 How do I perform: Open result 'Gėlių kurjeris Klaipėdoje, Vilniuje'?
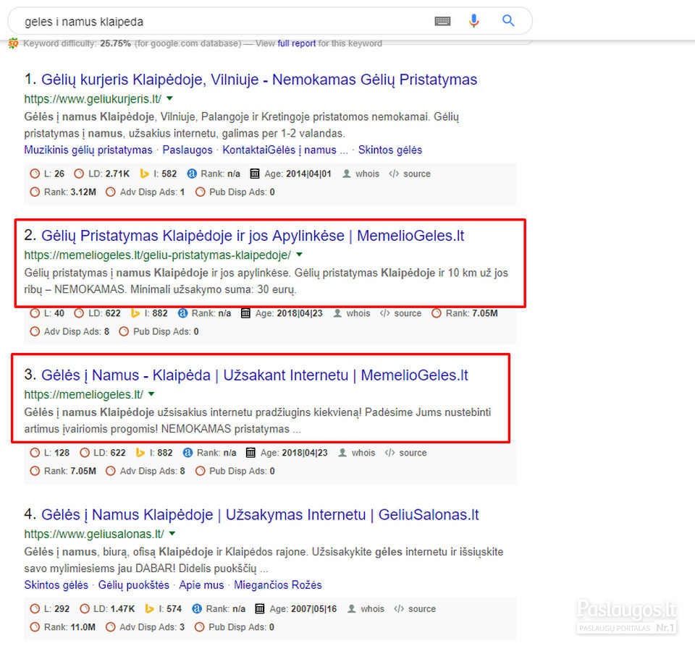pyautogui.click(x=259, y=80)
